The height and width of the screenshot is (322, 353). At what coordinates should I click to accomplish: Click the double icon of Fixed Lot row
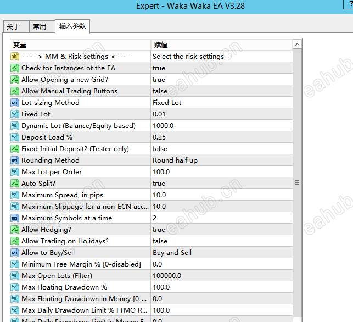tap(15, 114)
